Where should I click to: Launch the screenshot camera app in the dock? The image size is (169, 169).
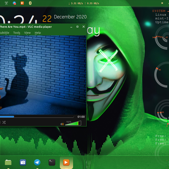pos(23,162)
